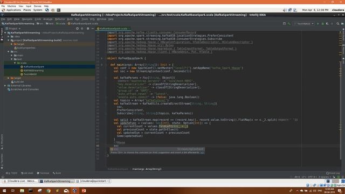This screenshot has height=194, width=345.
Task: Open the Navigate menu
Action: click(27, 19)
